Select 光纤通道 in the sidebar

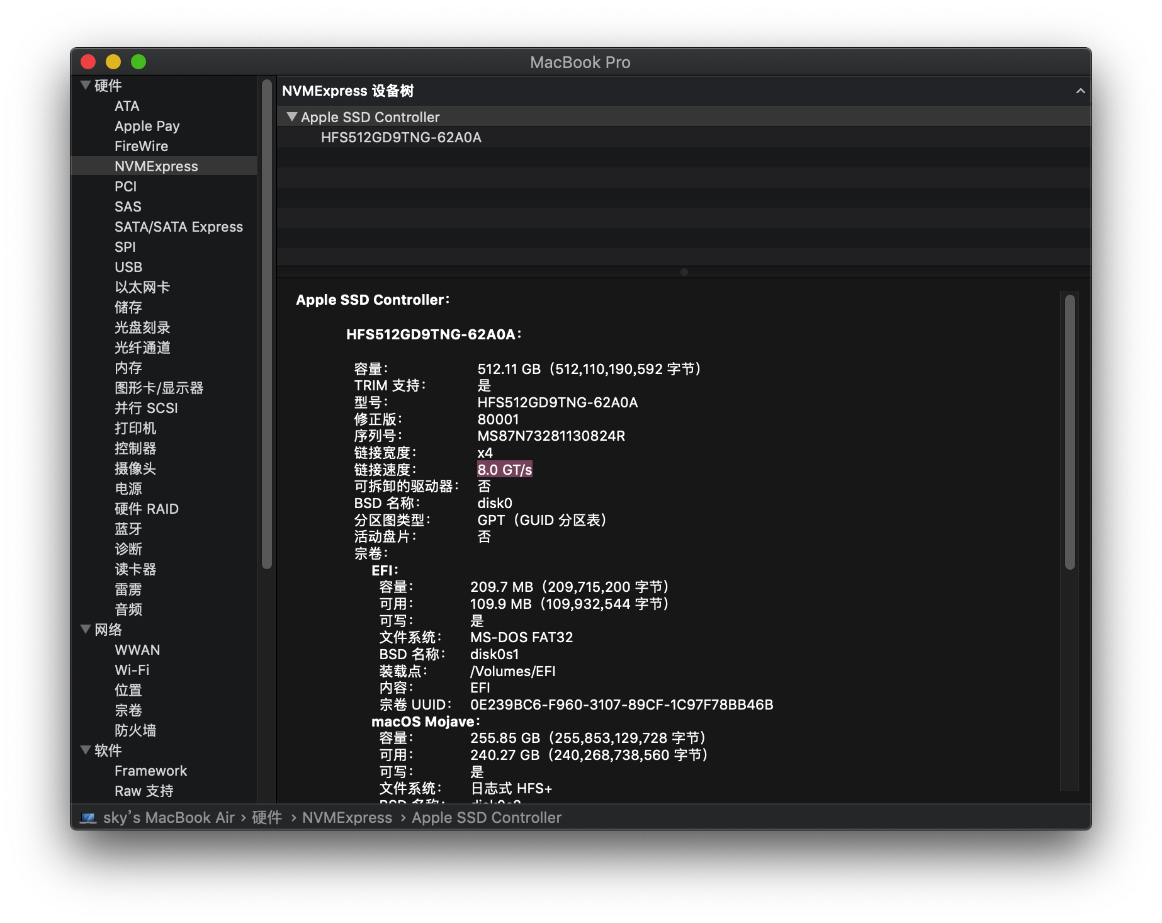click(x=142, y=348)
